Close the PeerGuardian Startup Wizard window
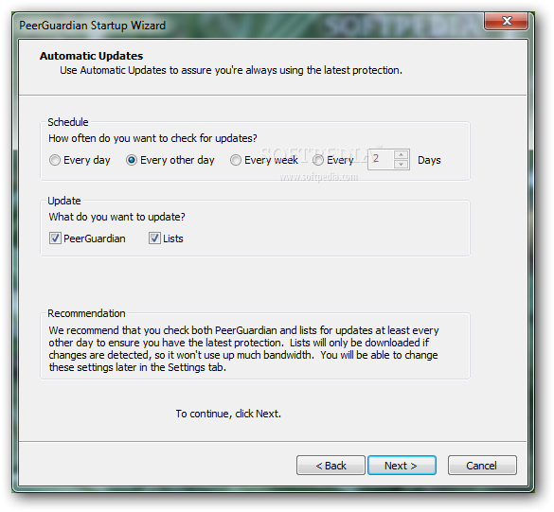Viewport: 554px width, 512px height. [x=507, y=21]
